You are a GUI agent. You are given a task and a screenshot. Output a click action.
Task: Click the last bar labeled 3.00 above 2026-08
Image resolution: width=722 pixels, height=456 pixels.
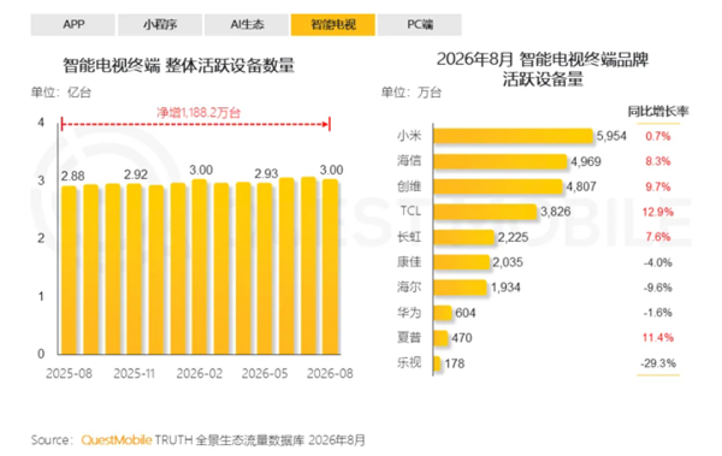pos(331,267)
